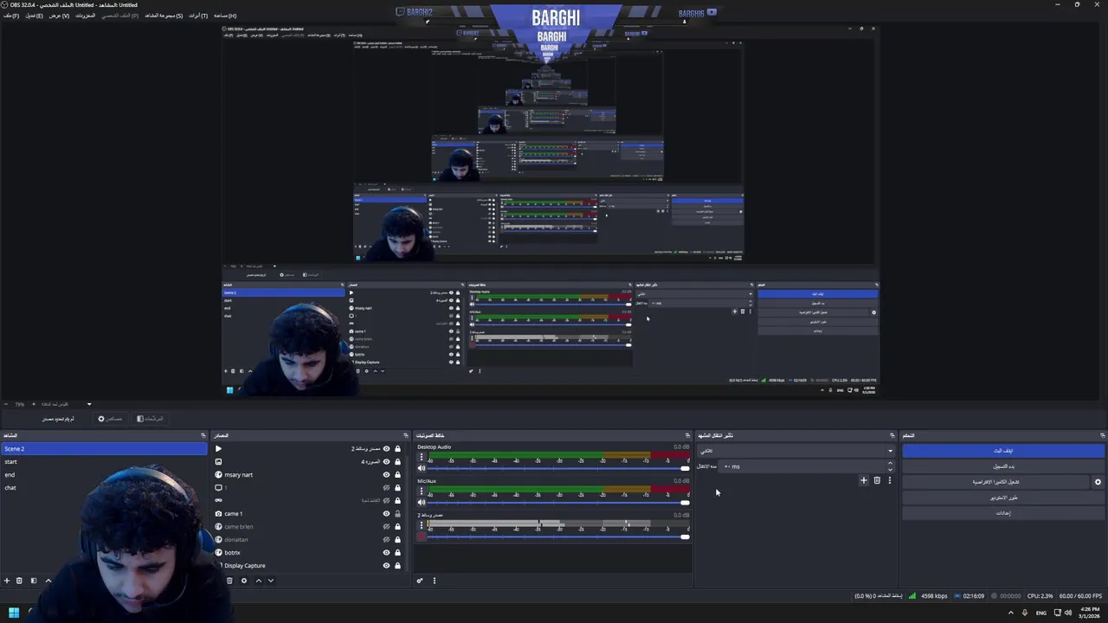Toggle lock on msary nart source
This screenshot has width=1108, height=623.
[x=398, y=474]
